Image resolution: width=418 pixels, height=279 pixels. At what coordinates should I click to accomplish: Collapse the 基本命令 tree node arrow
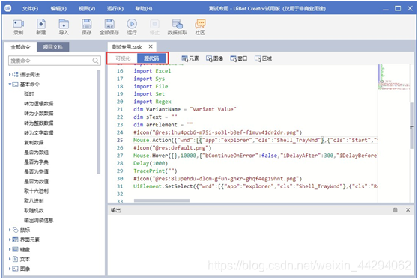tap(10, 84)
